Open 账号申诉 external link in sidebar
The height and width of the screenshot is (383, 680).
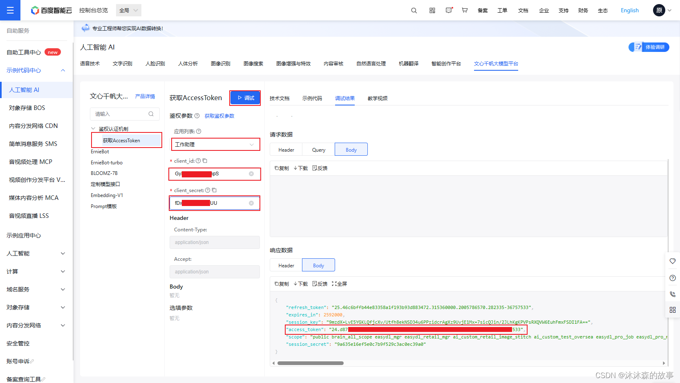tap(20, 361)
